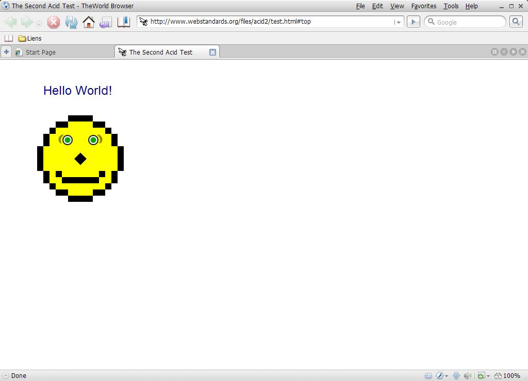This screenshot has height=381, width=528.
Task: Click the tab list grid icon
Action: (x=494, y=52)
